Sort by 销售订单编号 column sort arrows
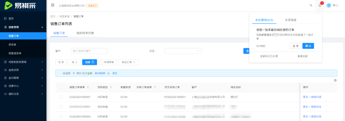This screenshot has height=121, width=345. [88, 87]
